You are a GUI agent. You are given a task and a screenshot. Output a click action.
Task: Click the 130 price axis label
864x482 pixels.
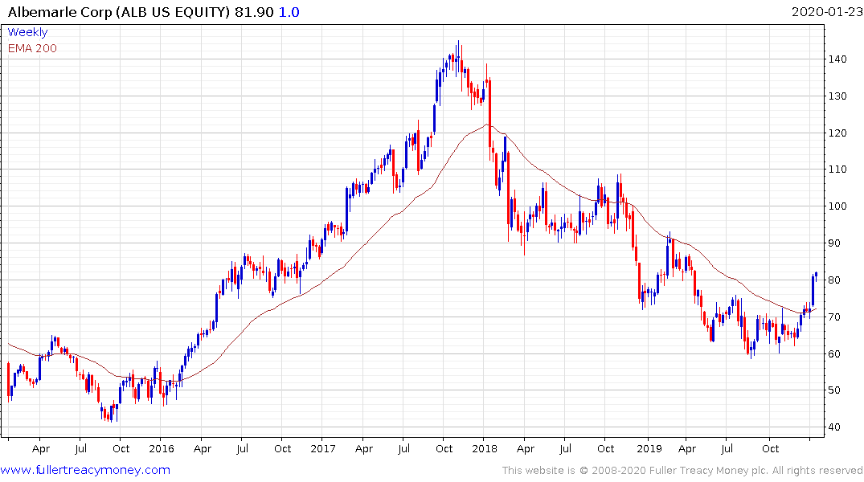click(837, 96)
